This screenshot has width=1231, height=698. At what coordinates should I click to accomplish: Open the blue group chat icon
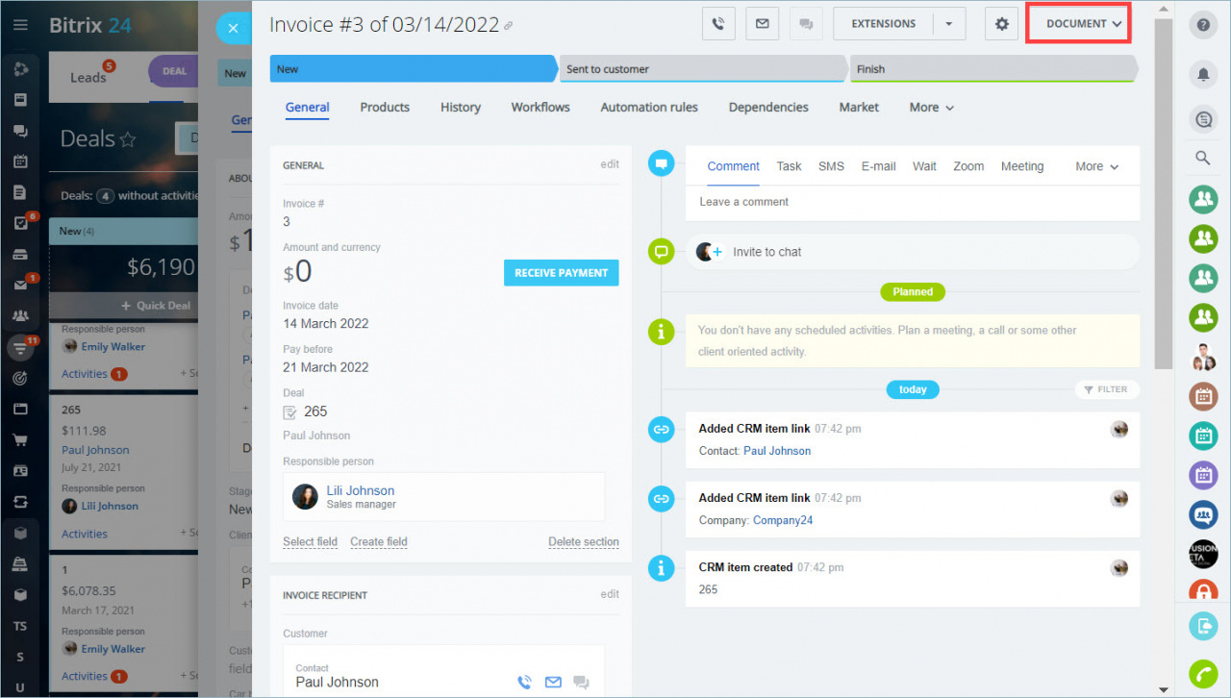[1203, 514]
